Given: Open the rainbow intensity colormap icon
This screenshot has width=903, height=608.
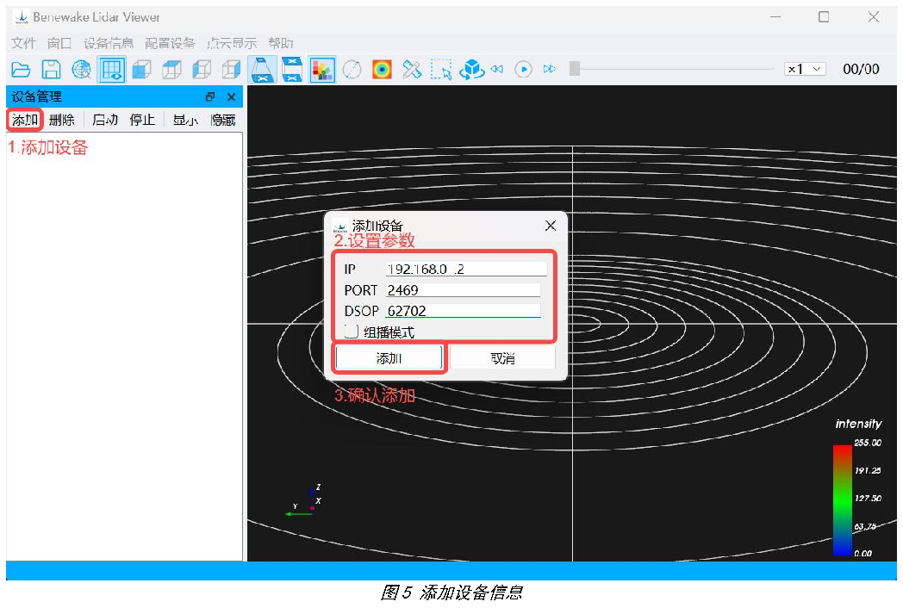Looking at the screenshot, I should 382,70.
